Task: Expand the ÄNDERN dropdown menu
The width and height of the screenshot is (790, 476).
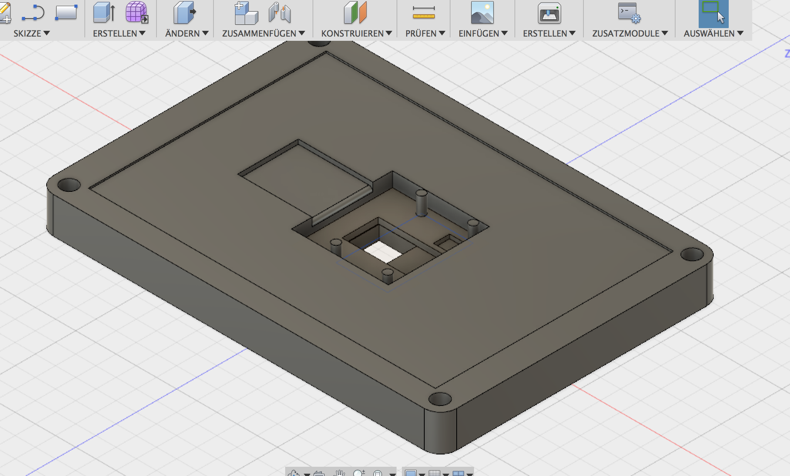Action: click(187, 34)
